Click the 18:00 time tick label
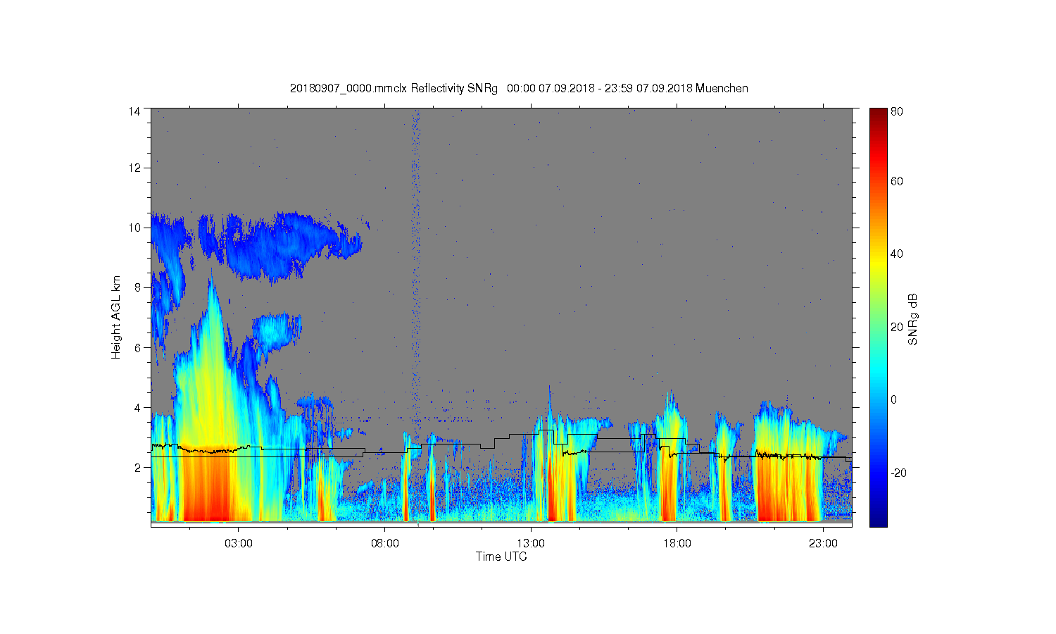 677,544
